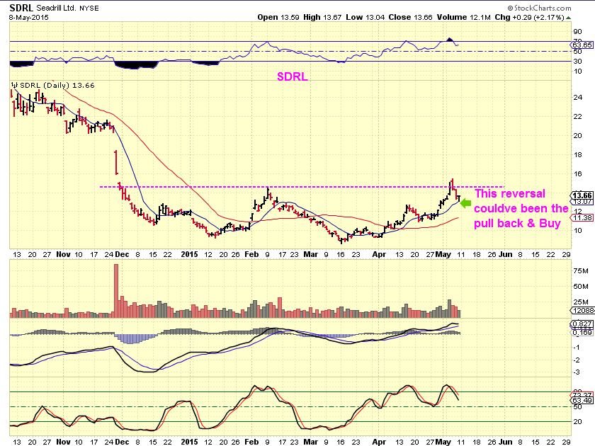Click the SDRL ticker symbol title

(21, 8)
